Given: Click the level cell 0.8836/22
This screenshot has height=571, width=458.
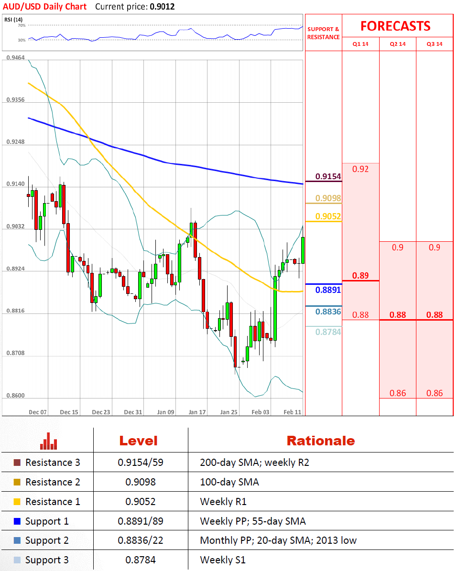Looking at the screenshot, I should (x=140, y=541).
